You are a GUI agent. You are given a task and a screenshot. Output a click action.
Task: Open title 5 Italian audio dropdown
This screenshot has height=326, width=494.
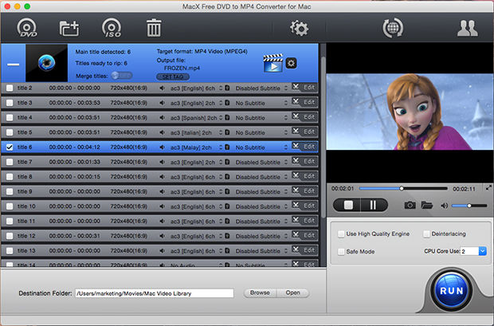pos(196,132)
